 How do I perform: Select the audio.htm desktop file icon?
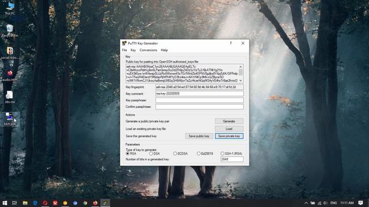(10, 75)
